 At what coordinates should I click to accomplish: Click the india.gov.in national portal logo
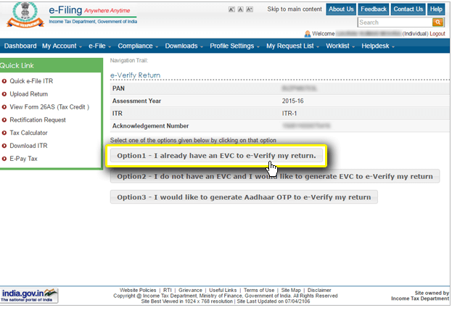pyautogui.click(x=29, y=296)
